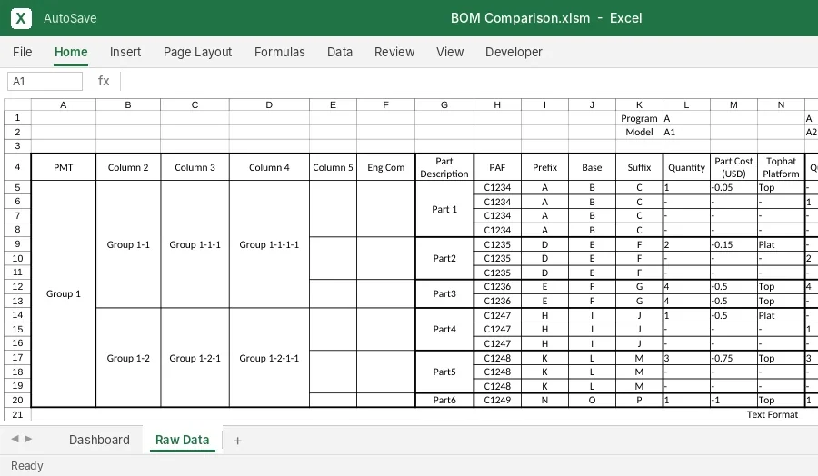Open the Review ribbon tab
This screenshot has height=476, width=818.
(x=394, y=52)
